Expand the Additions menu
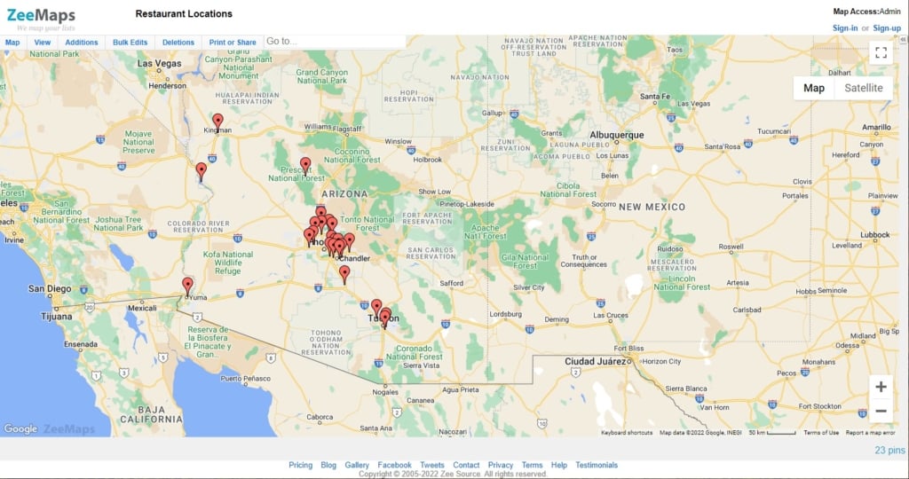The height and width of the screenshot is (479, 909). (81, 43)
